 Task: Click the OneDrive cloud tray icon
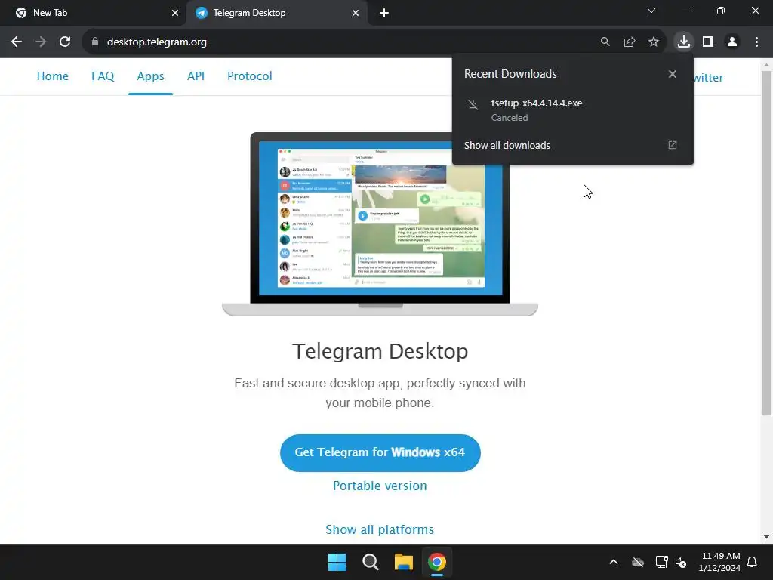tap(638, 562)
